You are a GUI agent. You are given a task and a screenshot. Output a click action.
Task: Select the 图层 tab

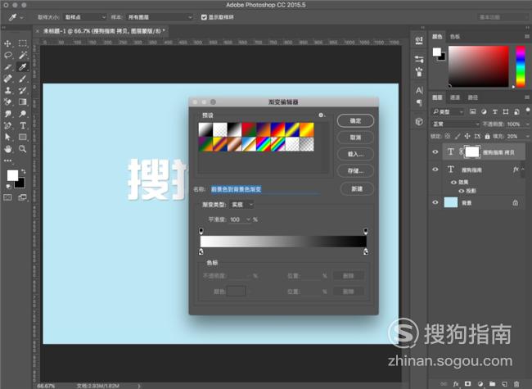(437, 97)
